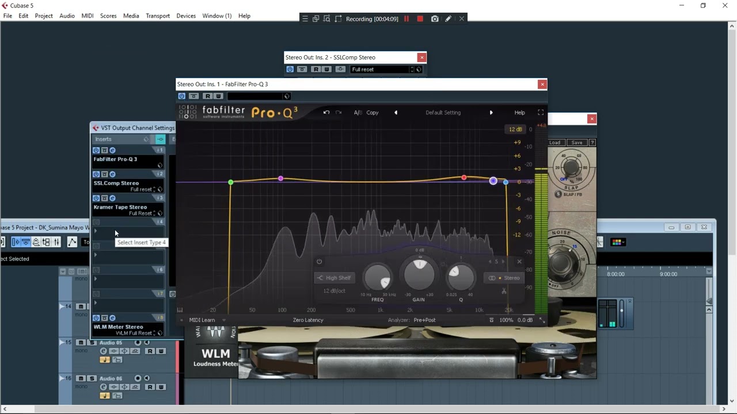Open the Stereo placement selector
Viewport: 737px width, 414px height.
(504, 278)
